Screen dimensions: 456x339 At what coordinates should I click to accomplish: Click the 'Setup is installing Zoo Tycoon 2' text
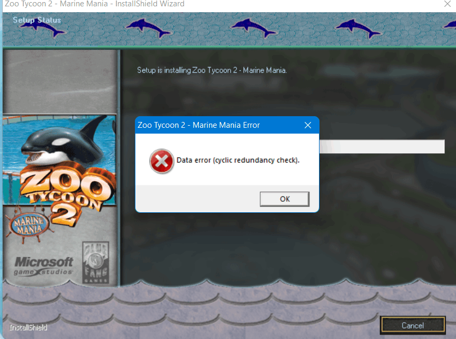coord(212,70)
